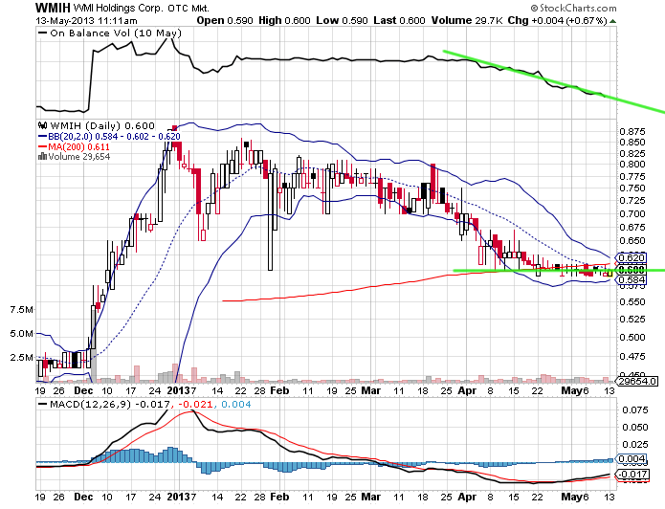
Task: Click the Dec date label under MACD panel
Action: pos(83,497)
